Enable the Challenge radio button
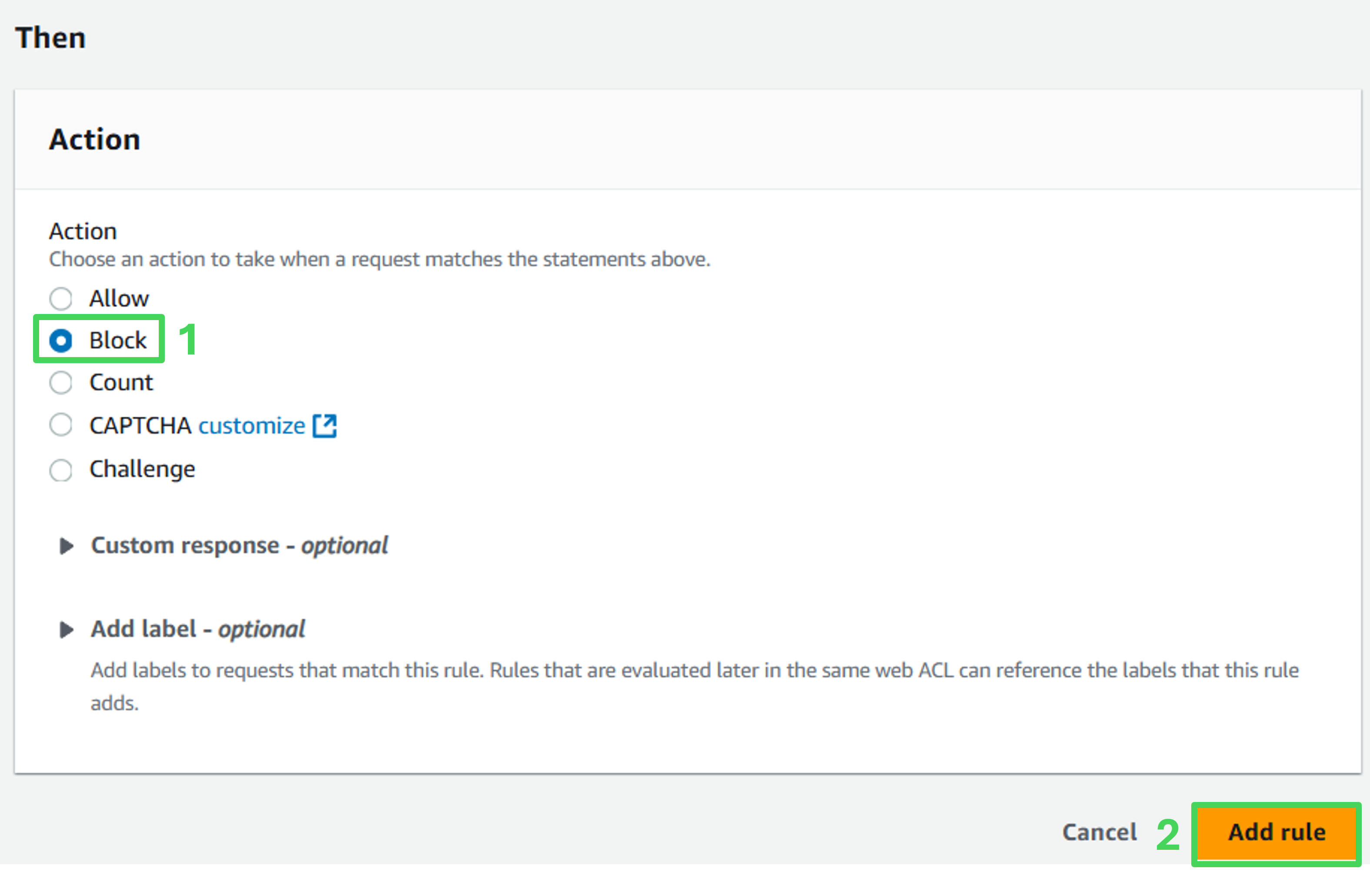This screenshot has width=1370, height=892. 60,470
